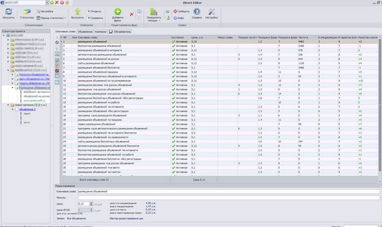Image resolution: width=382 pixels, height=227 pixels.
Task: Click the Загрузить (load) sync icon
Action: click(8, 12)
